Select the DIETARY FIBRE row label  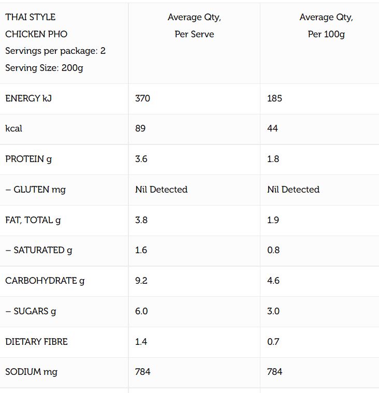tap(36, 342)
